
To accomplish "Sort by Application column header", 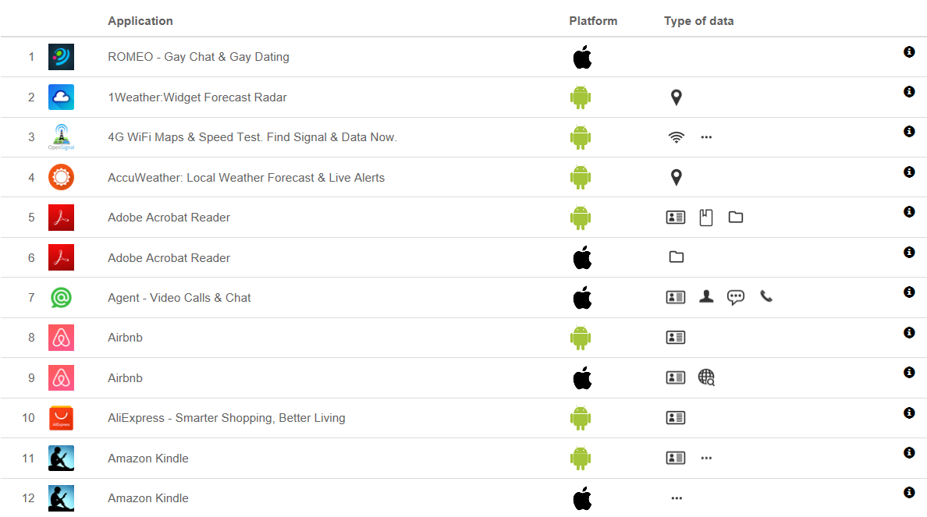I will tap(140, 21).
